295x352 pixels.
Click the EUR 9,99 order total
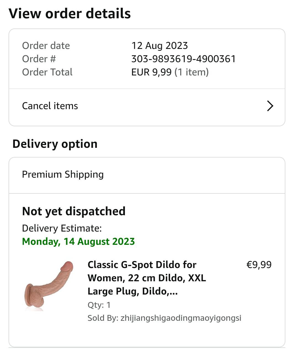(151, 72)
